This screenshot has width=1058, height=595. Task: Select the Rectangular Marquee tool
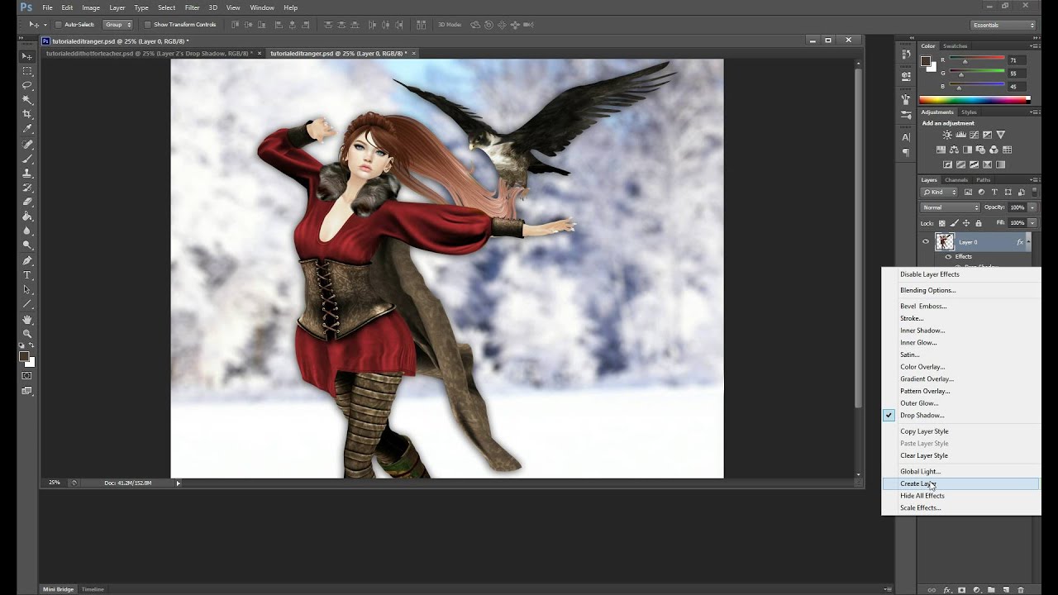click(x=27, y=71)
